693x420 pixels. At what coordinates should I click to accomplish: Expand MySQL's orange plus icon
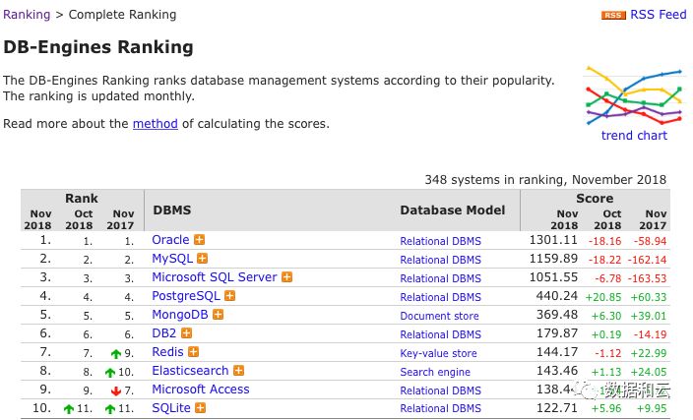coord(203,259)
